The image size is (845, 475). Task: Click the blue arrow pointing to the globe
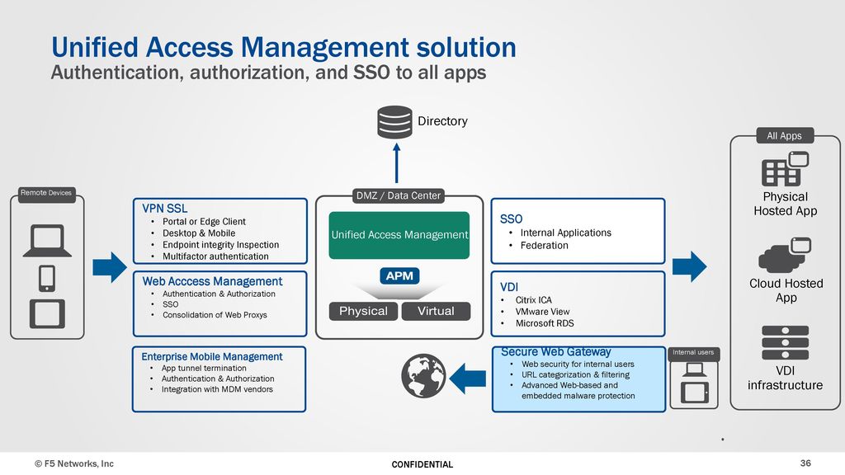coord(467,379)
